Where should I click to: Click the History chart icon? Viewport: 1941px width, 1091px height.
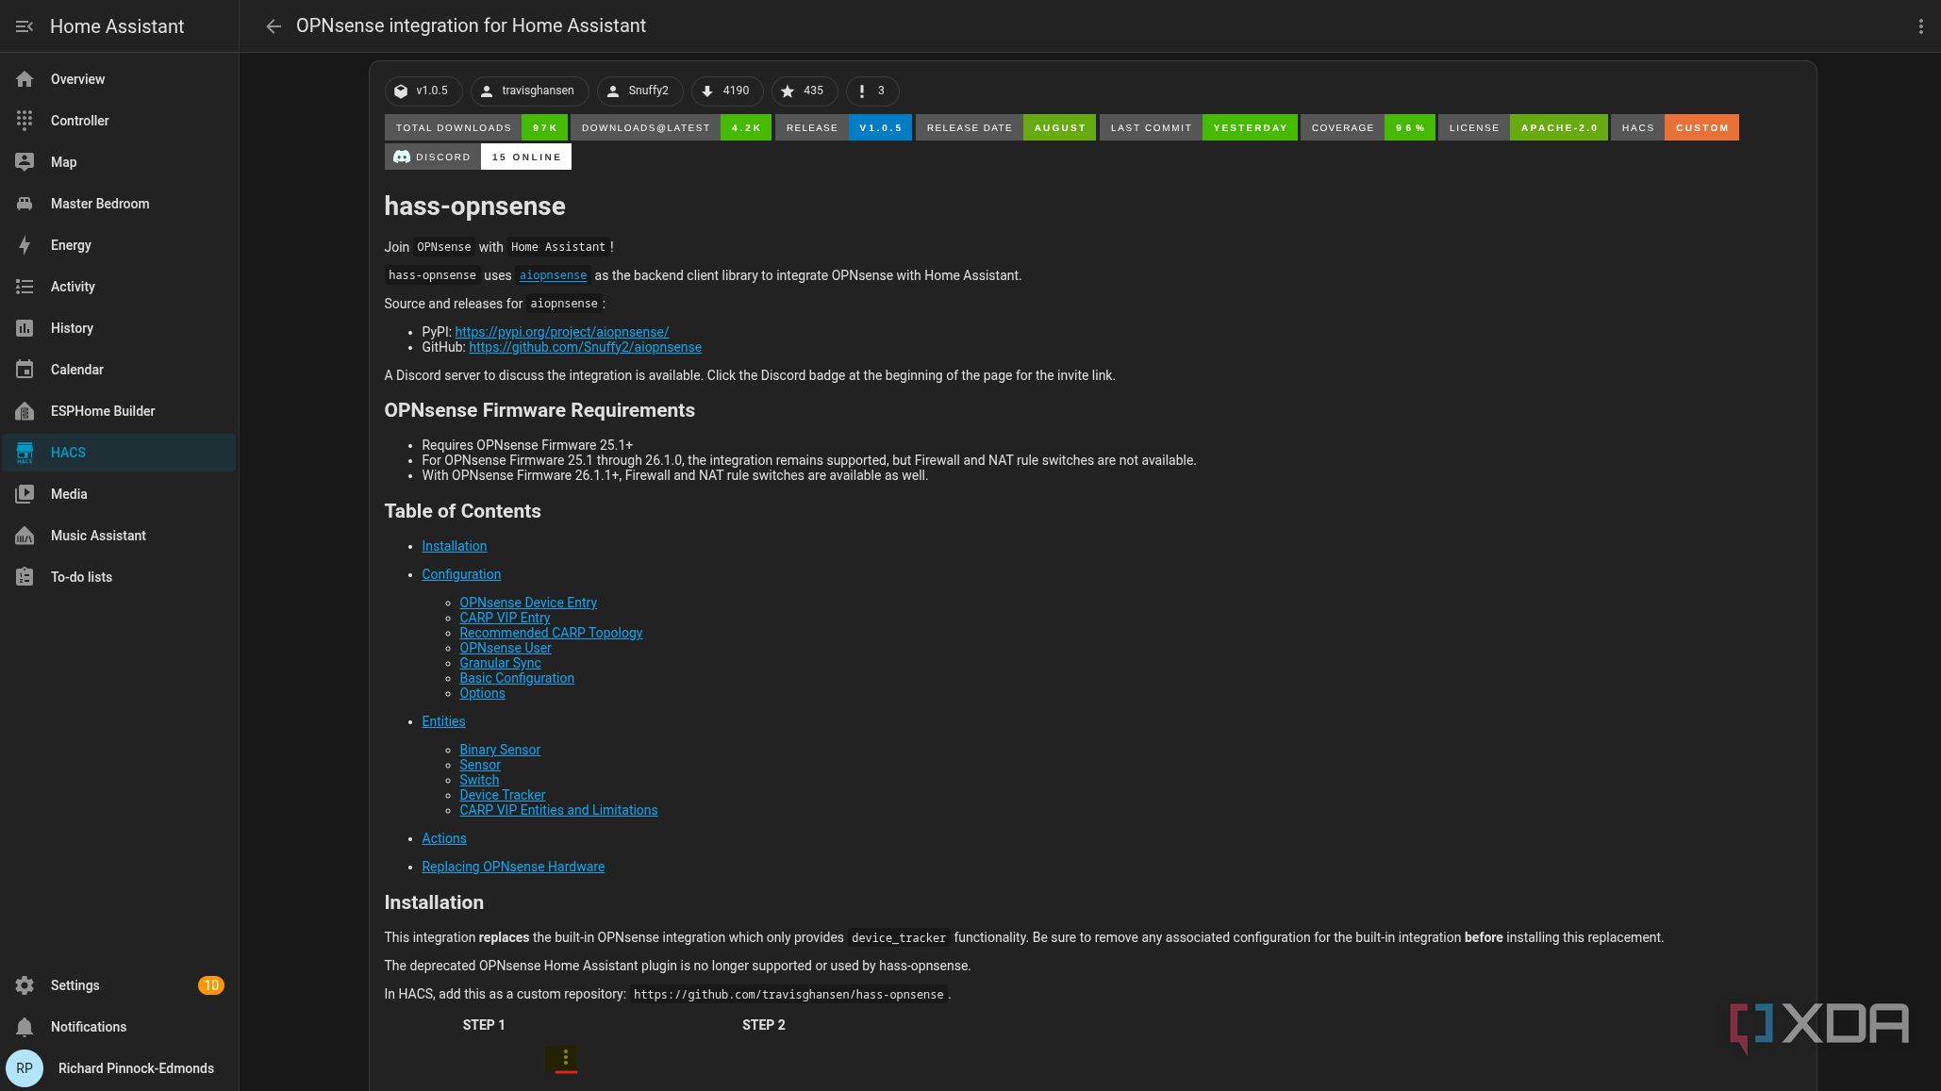pos(25,328)
